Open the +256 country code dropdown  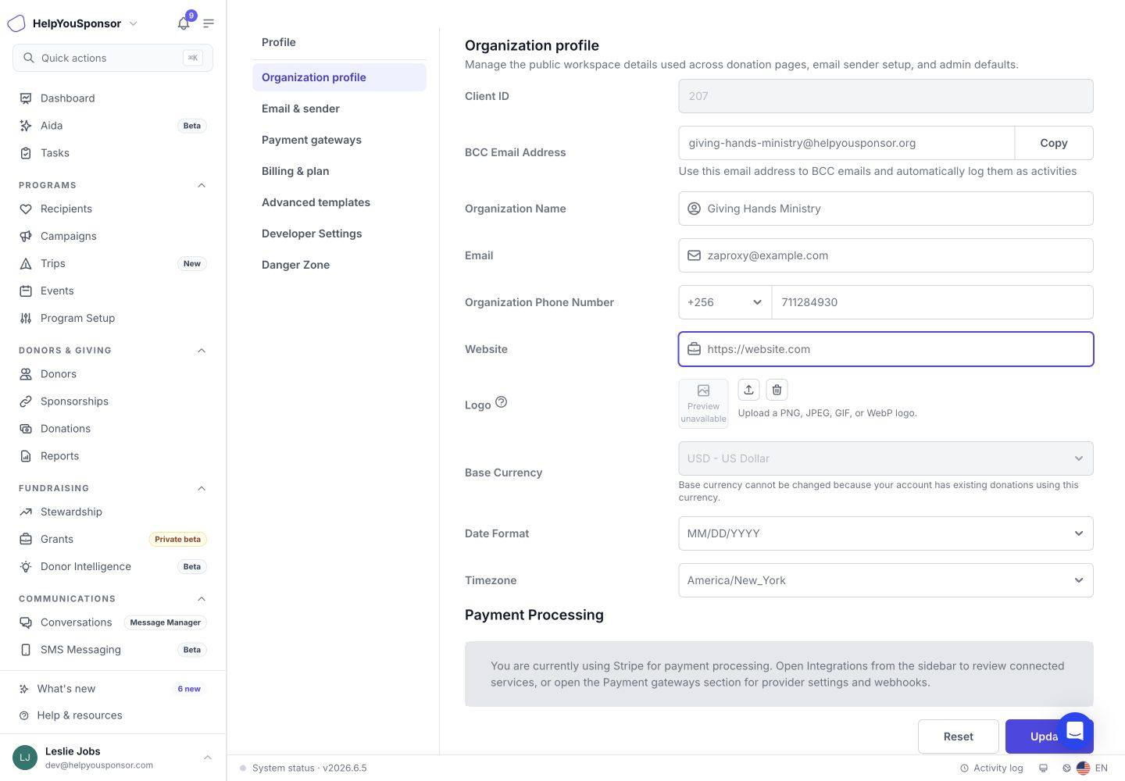coord(725,302)
